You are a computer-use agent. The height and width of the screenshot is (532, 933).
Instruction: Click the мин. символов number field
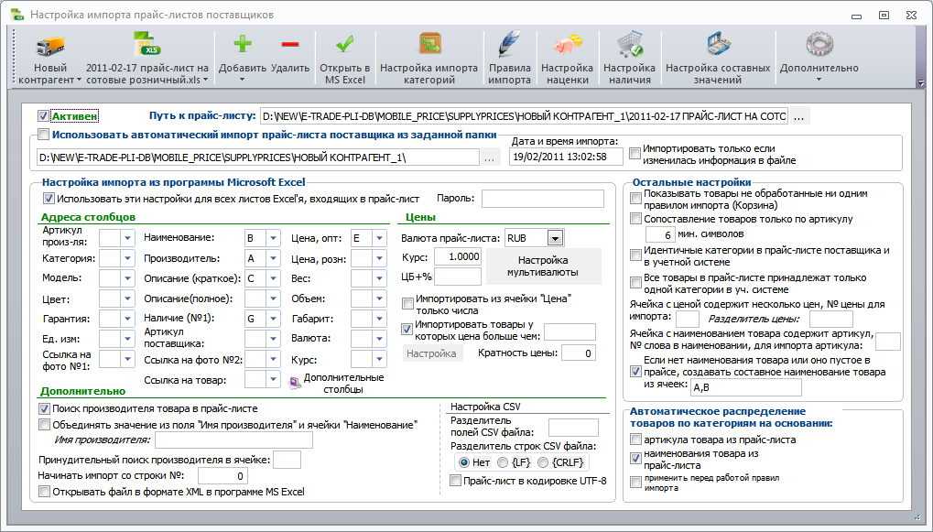tap(660, 235)
